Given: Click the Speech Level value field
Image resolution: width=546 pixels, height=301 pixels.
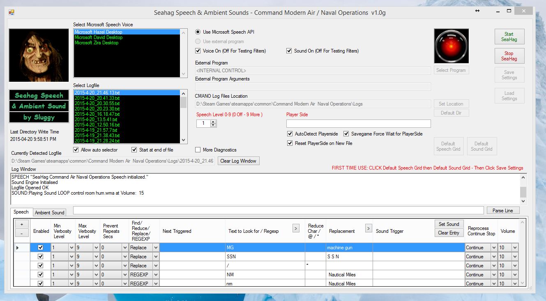Looking at the screenshot, I should click(x=203, y=123).
